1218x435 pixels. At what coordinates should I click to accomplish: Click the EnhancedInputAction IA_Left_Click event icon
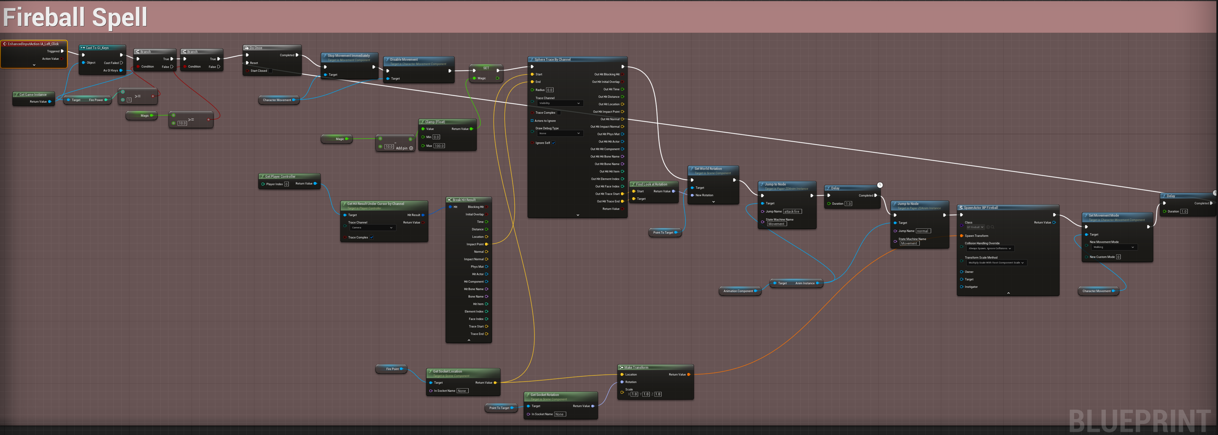[x=5, y=44]
